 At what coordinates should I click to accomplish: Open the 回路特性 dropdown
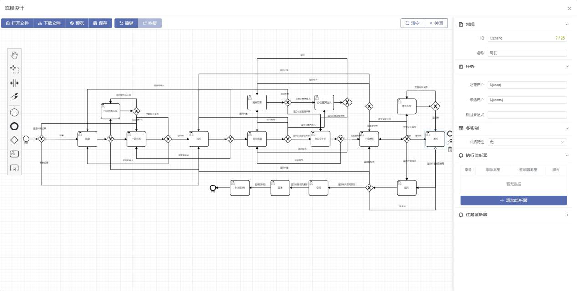[527, 142]
